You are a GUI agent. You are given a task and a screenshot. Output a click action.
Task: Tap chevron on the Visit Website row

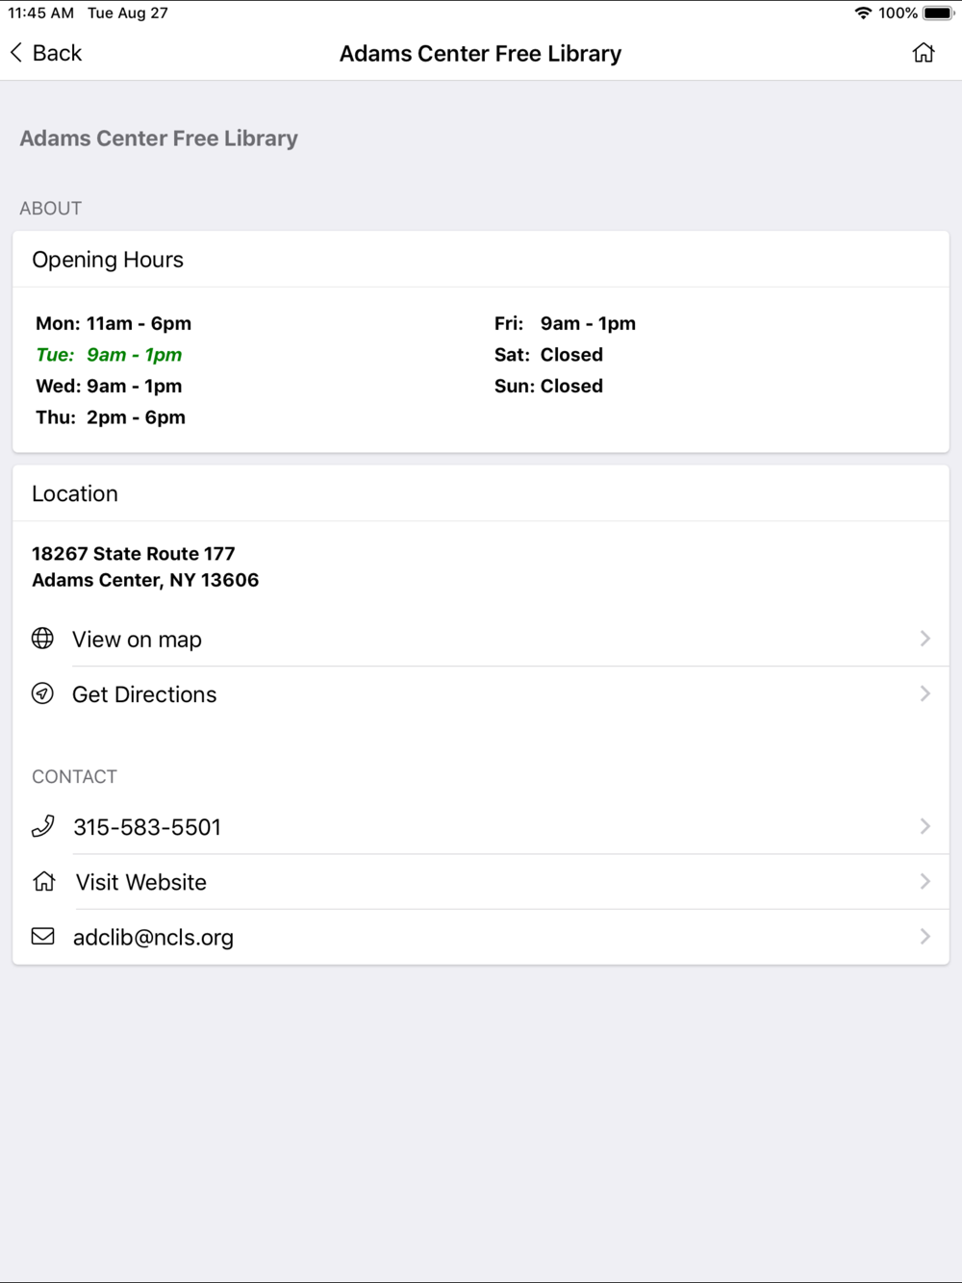click(924, 881)
